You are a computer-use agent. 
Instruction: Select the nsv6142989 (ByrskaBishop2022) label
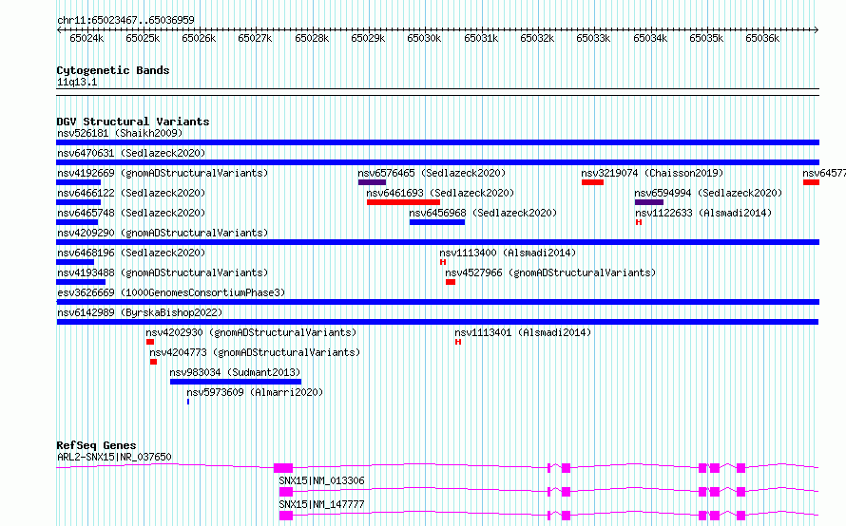(140, 312)
